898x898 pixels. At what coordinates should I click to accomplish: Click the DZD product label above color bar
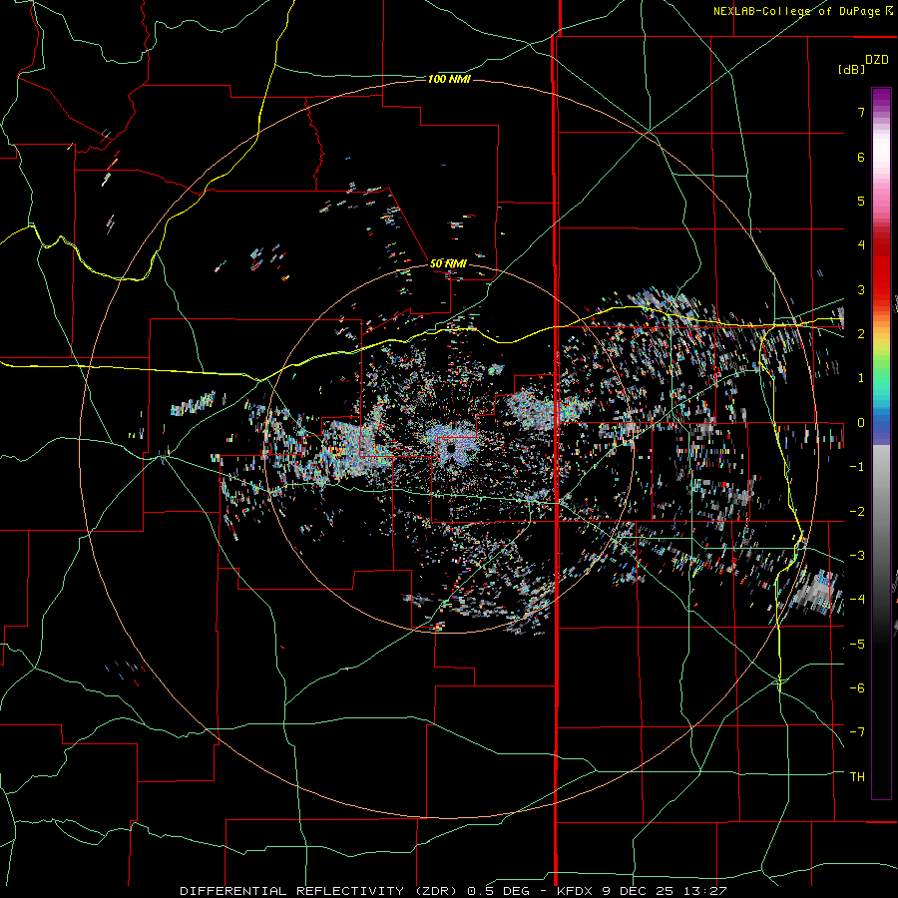(877, 60)
